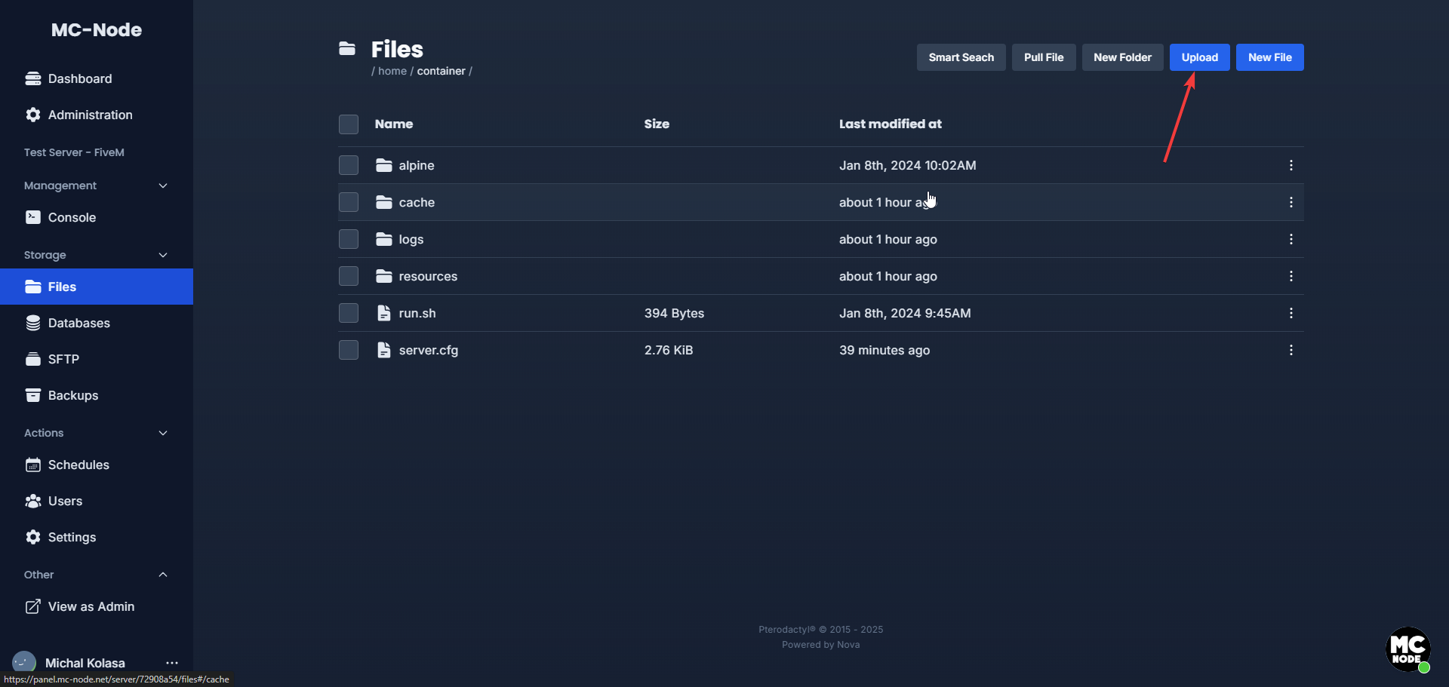Click the Last modified at column header
This screenshot has height=687, width=1449.
(x=891, y=124)
